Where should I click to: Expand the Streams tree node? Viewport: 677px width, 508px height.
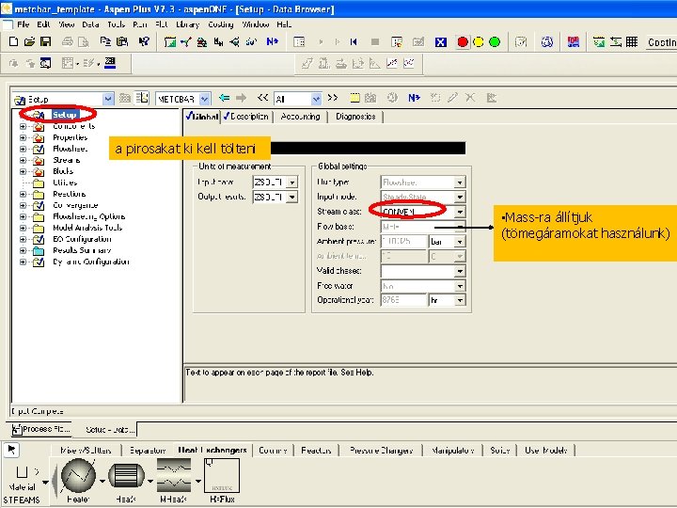[23, 160]
